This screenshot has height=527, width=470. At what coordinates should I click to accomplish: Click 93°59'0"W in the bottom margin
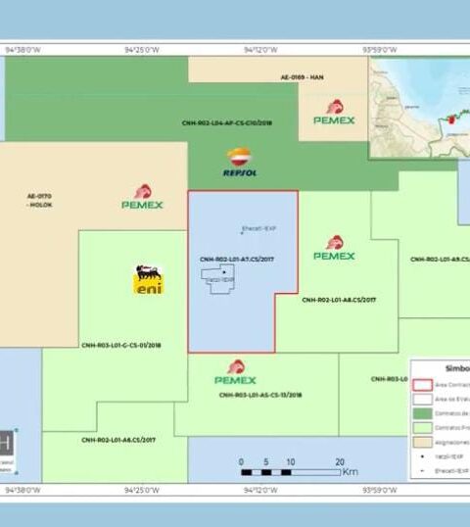[380, 491]
